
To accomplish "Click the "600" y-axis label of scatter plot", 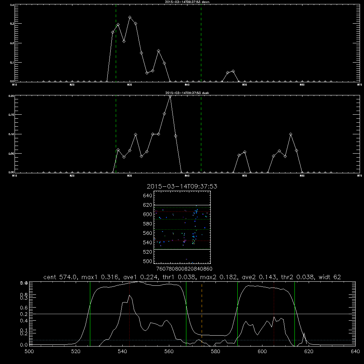I will coord(148,214).
